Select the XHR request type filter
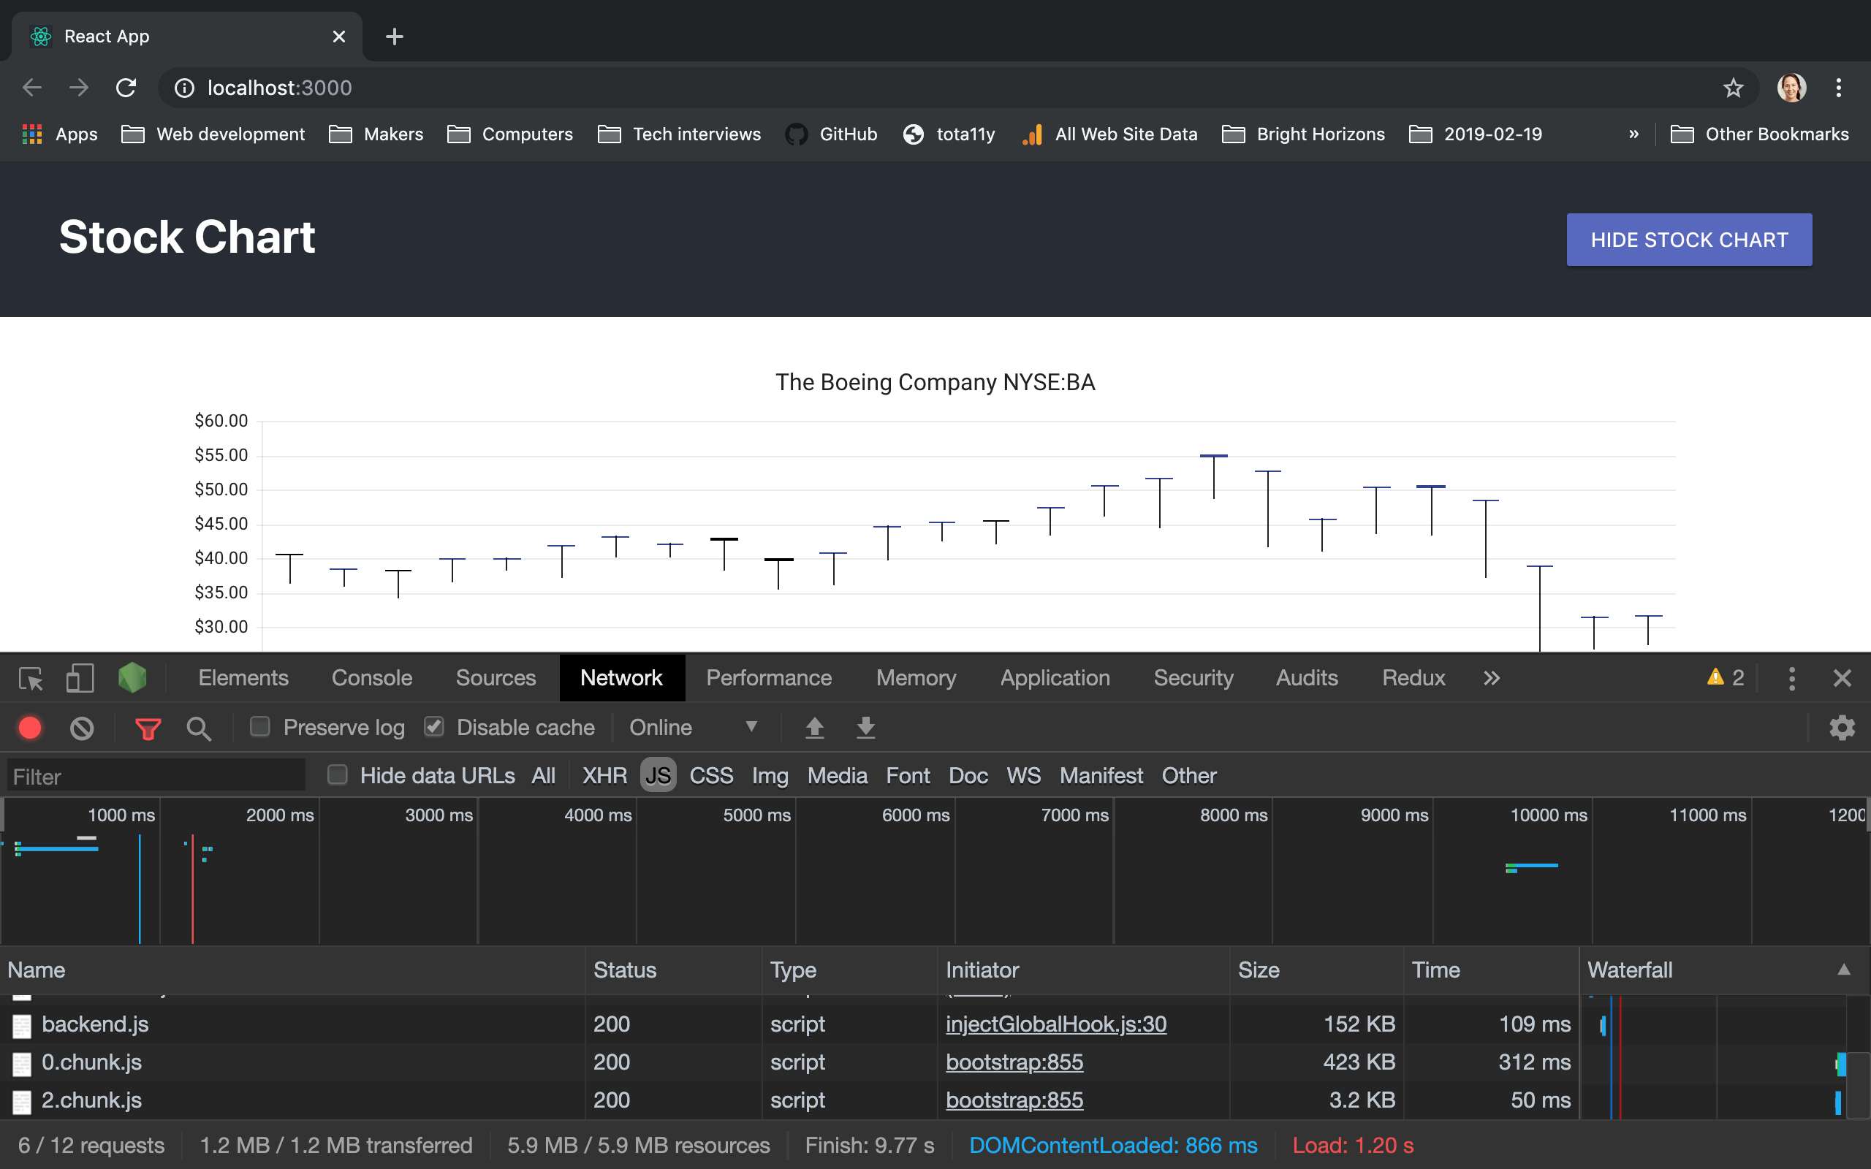Screen dimensions: 1871x1169 [x=604, y=775]
